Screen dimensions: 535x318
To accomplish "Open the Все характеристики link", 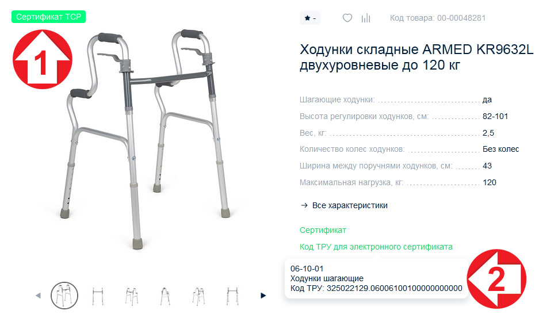I will pyautogui.click(x=350, y=205).
